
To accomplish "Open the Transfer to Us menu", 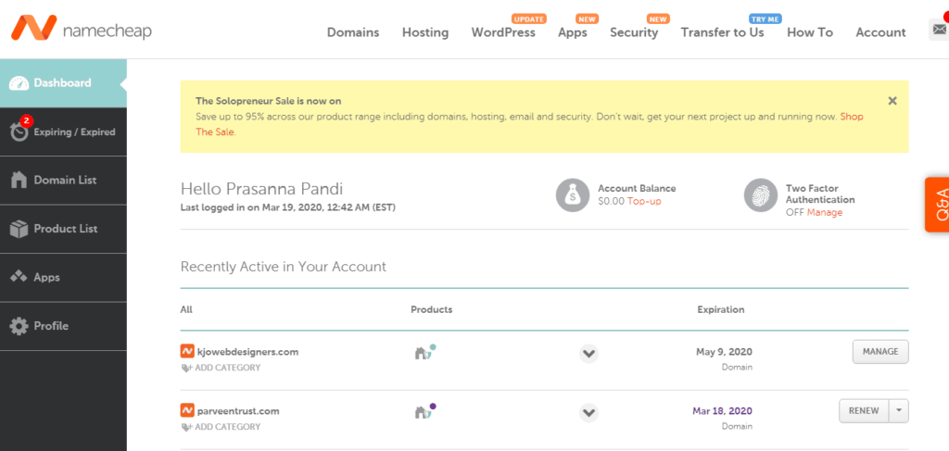I will [722, 32].
